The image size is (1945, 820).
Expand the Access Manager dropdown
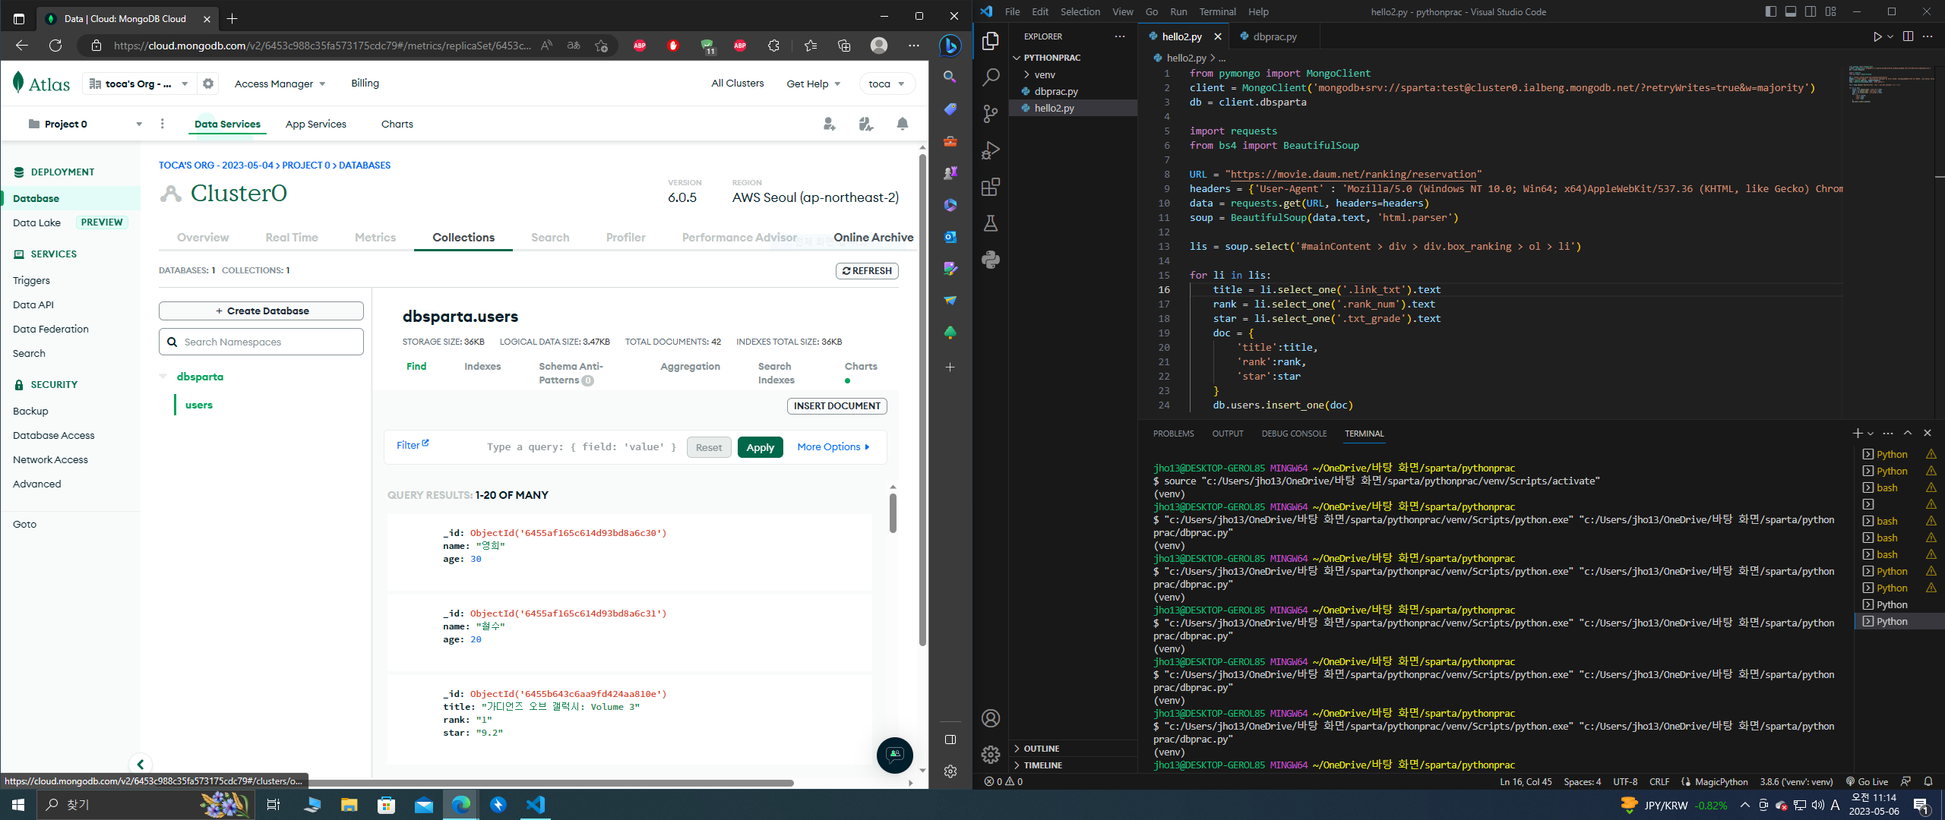click(x=280, y=84)
